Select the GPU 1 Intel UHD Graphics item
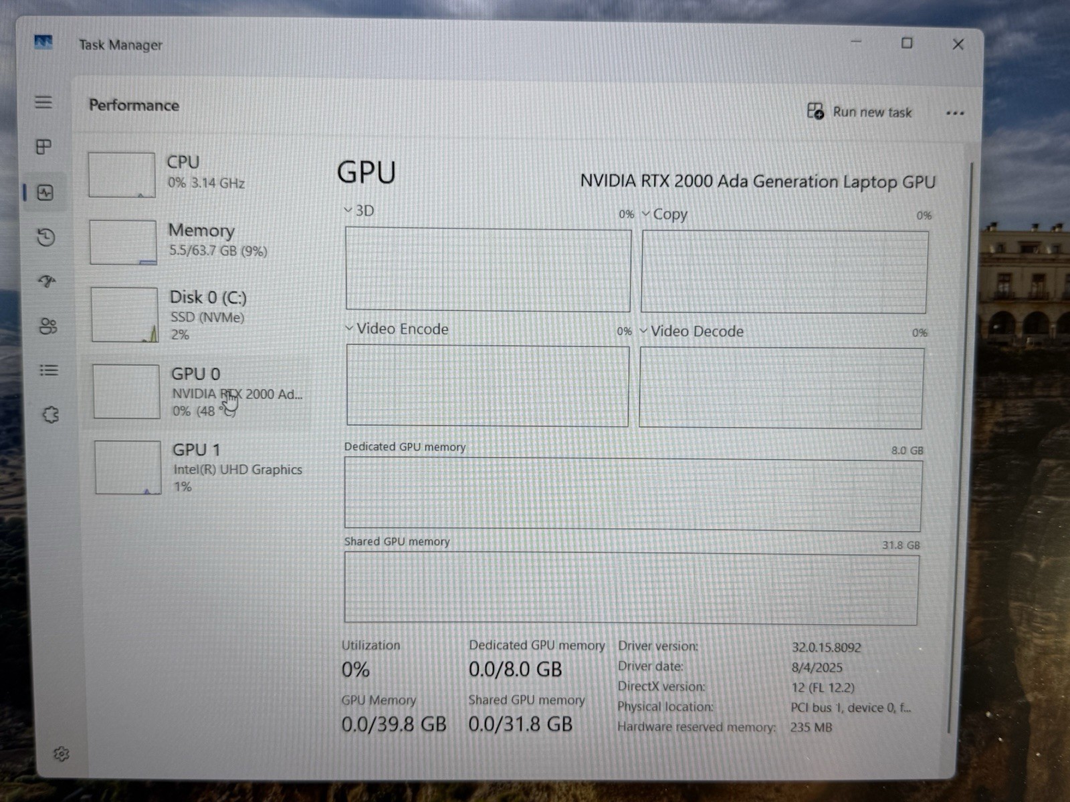The width and height of the screenshot is (1070, 802). click(x=201, y=467)
